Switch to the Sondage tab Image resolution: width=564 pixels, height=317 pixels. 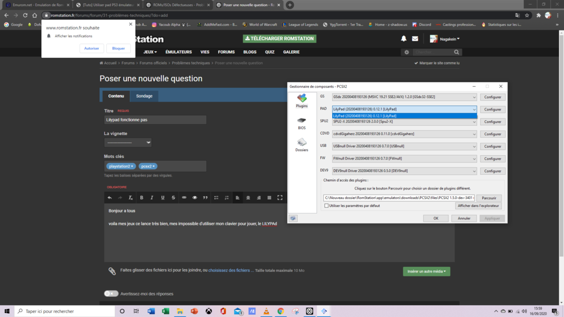(144, 96)
